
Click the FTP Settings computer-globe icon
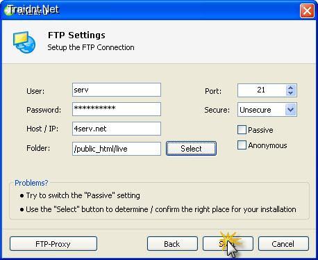pos(24,42)
